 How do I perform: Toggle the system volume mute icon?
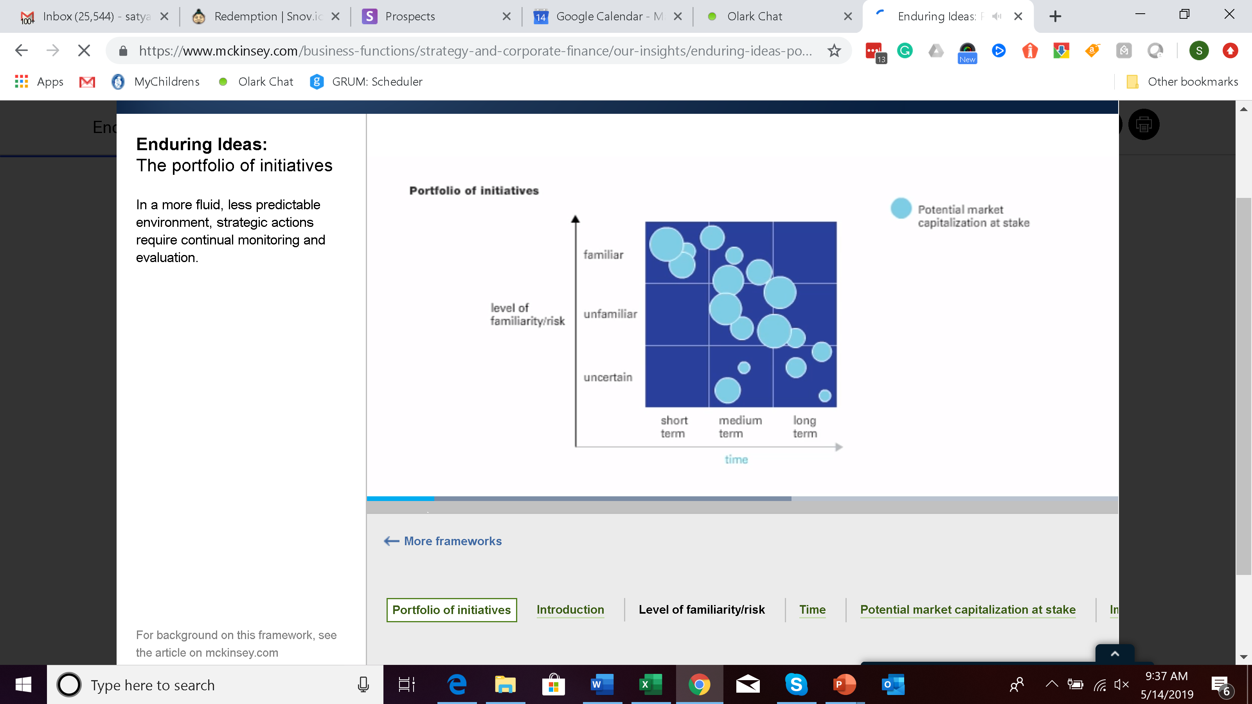coord(1122,684)
